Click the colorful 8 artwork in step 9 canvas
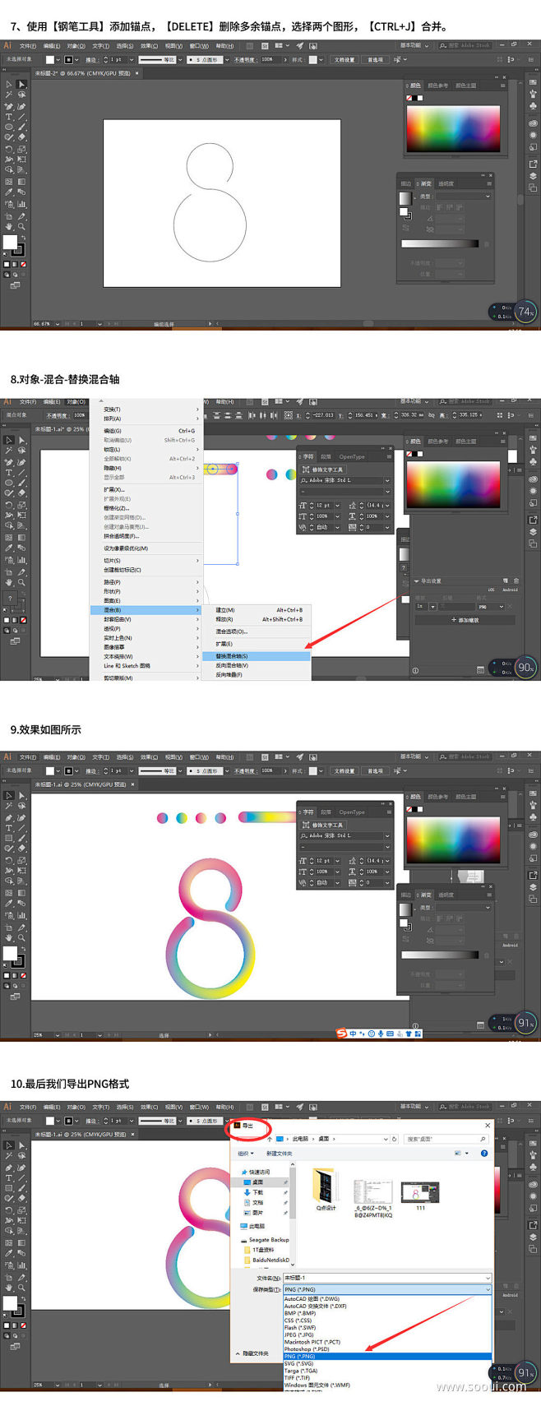541x1406 pixels. coord(210,927)
